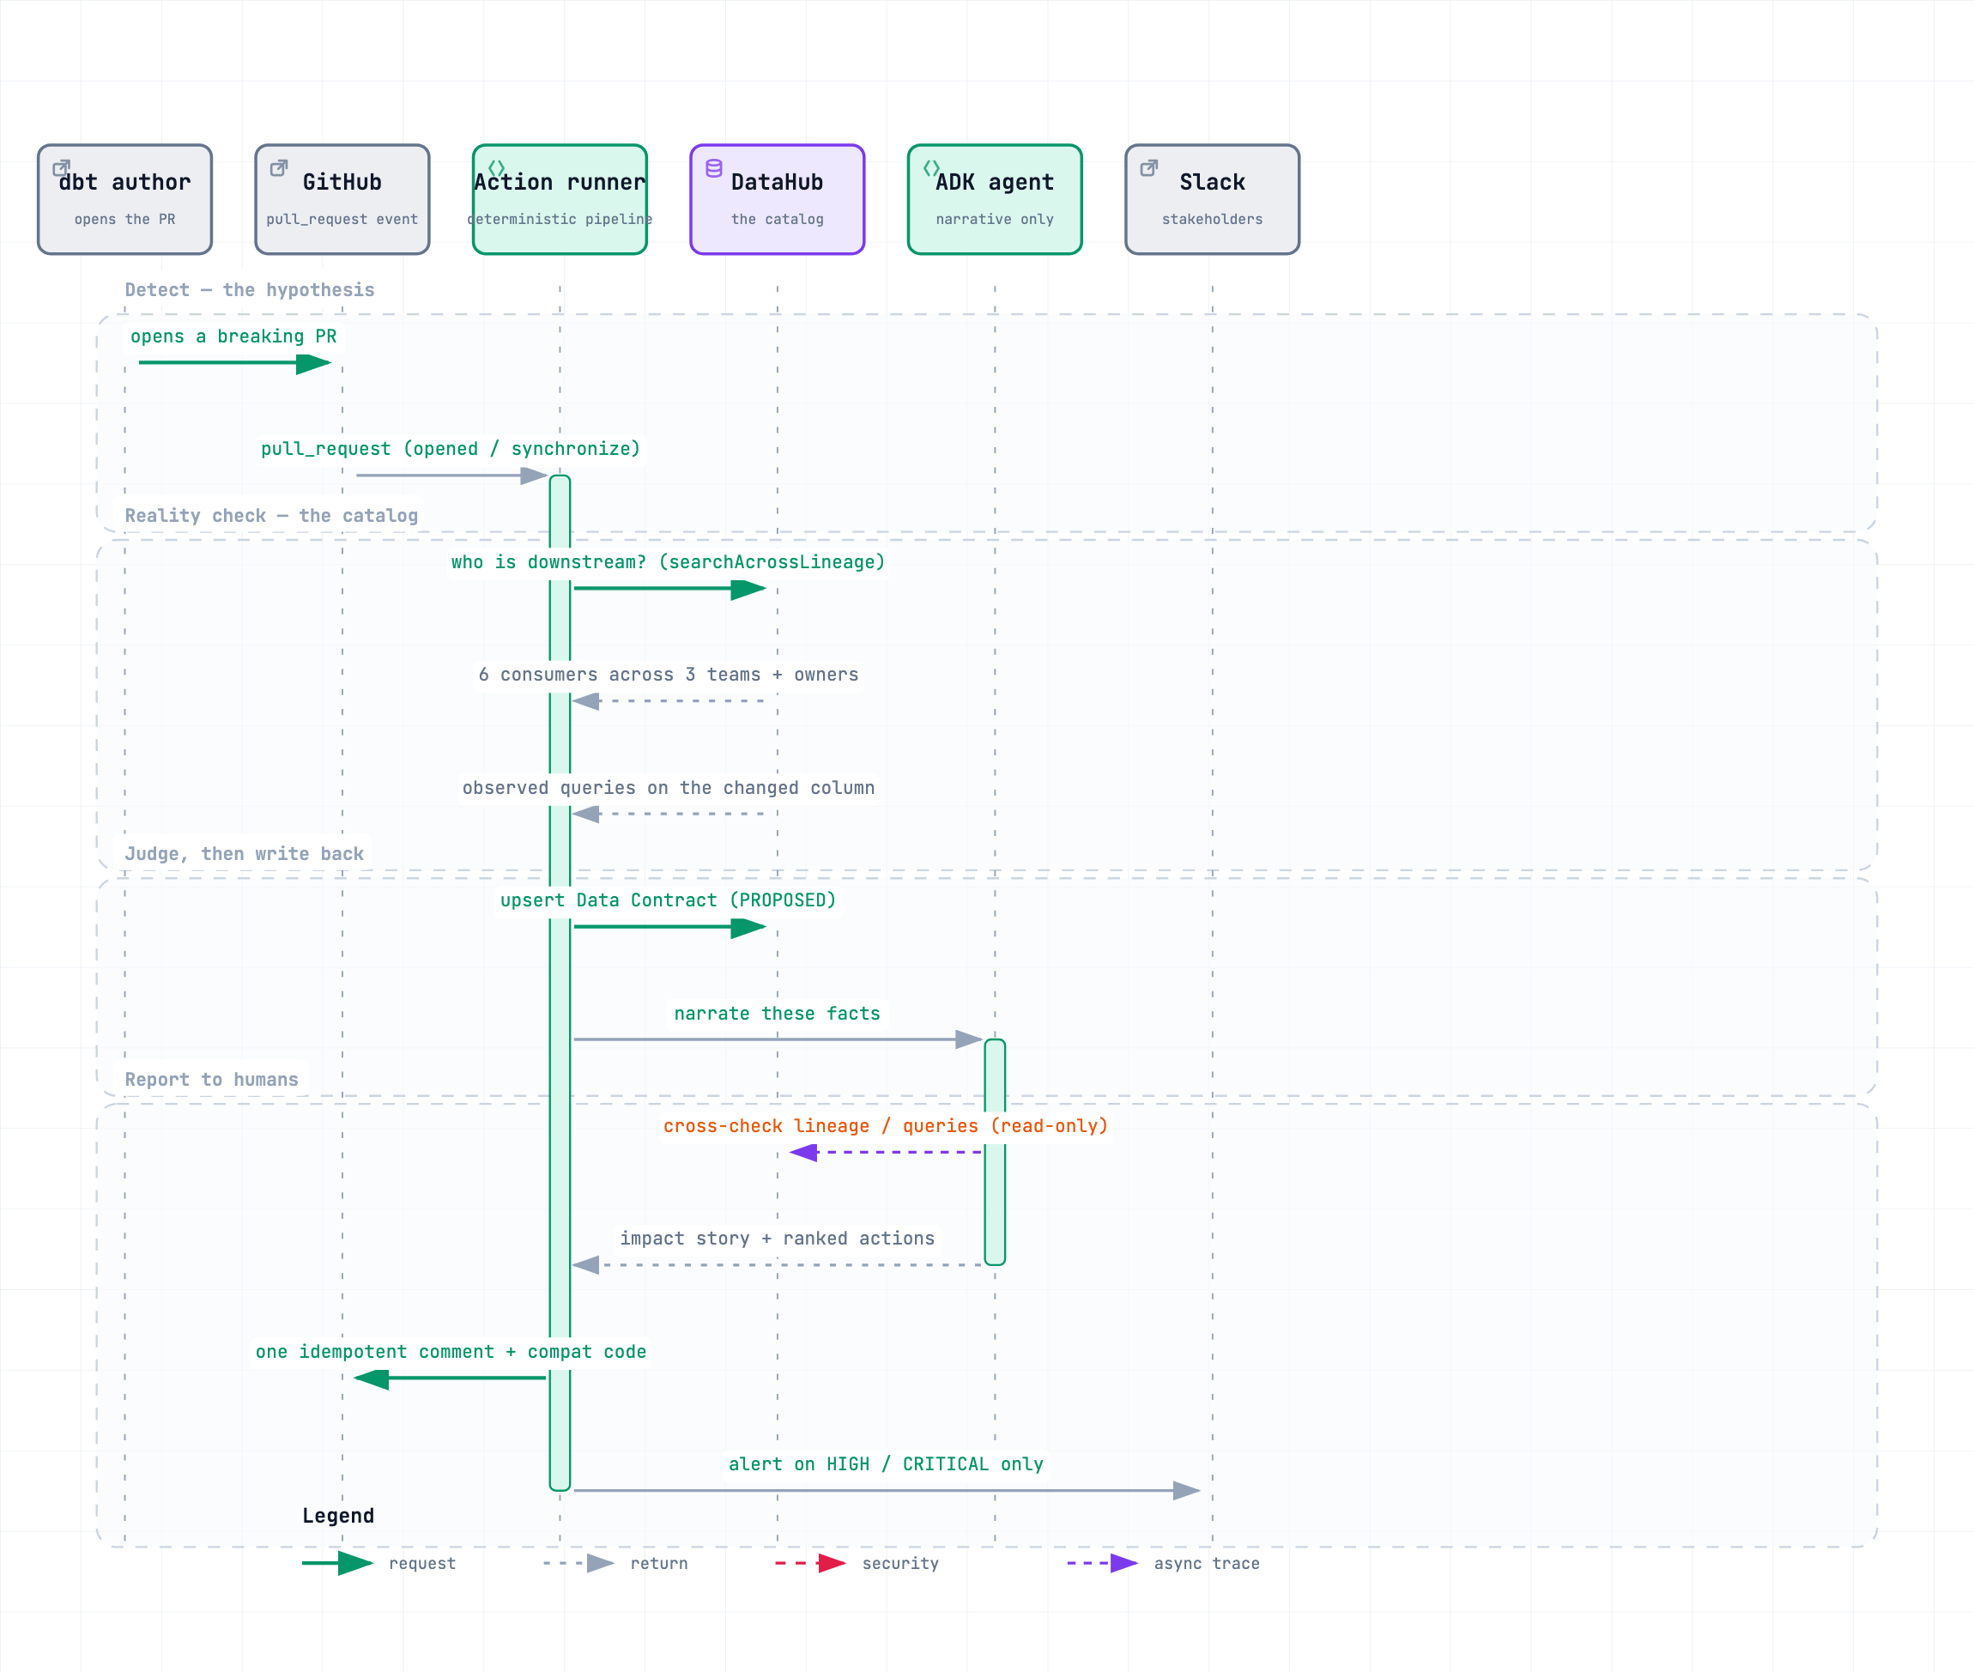Click the external-link icon on GitHub node
The image size is (1974, 1672).
279,169
